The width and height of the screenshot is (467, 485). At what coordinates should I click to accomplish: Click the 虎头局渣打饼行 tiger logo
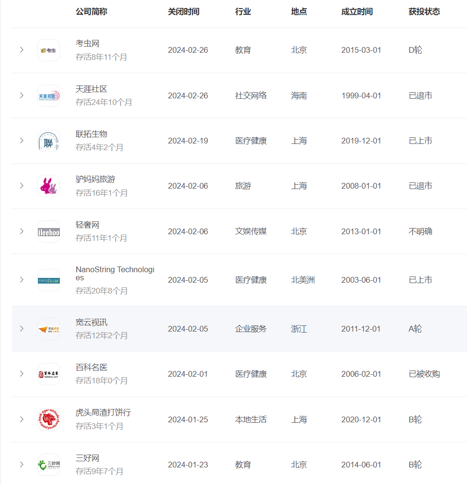(x=49, y=419)
